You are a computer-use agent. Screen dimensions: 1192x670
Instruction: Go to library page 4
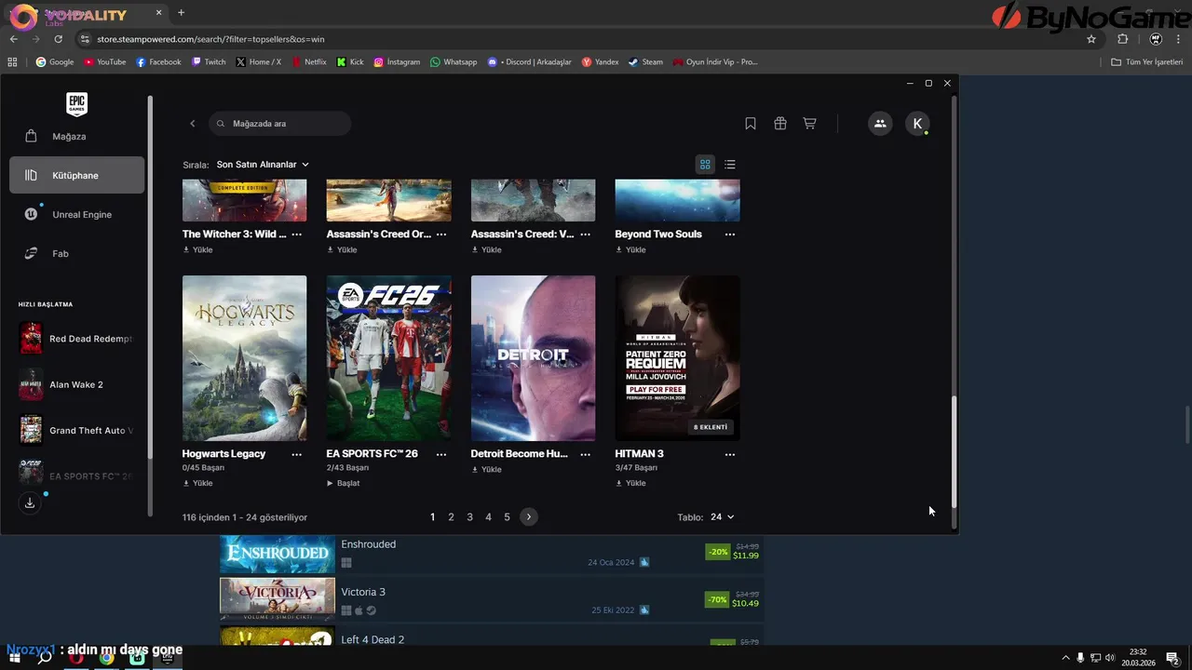point(488,516)
